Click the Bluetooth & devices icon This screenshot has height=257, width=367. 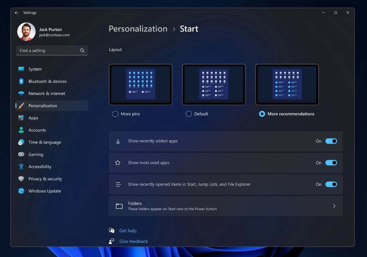[21, 81]
